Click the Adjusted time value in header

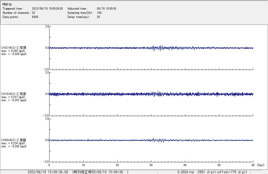click(x=106, y=9)
